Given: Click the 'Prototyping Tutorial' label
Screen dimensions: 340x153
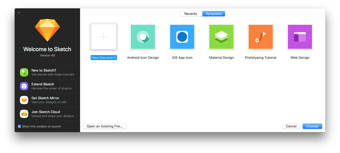Looking at the screenshot, I should coord(261,58).
